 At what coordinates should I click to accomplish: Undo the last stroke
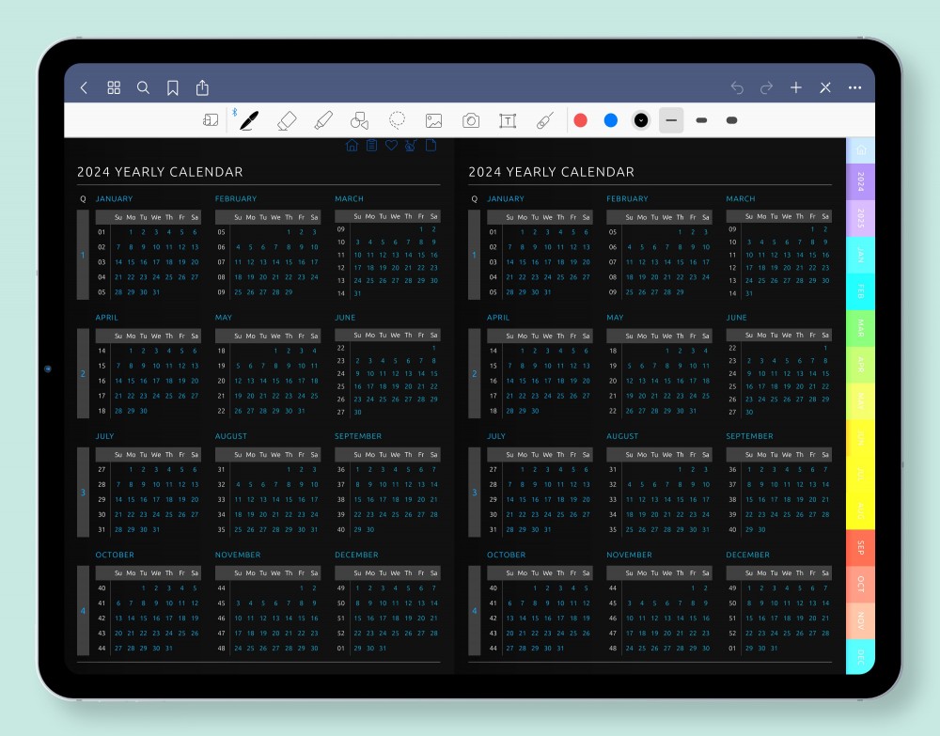click(x=737, y=88)
